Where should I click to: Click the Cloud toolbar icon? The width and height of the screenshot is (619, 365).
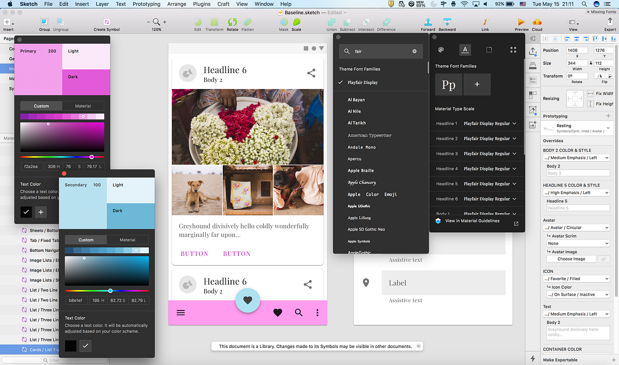(537, 22)
